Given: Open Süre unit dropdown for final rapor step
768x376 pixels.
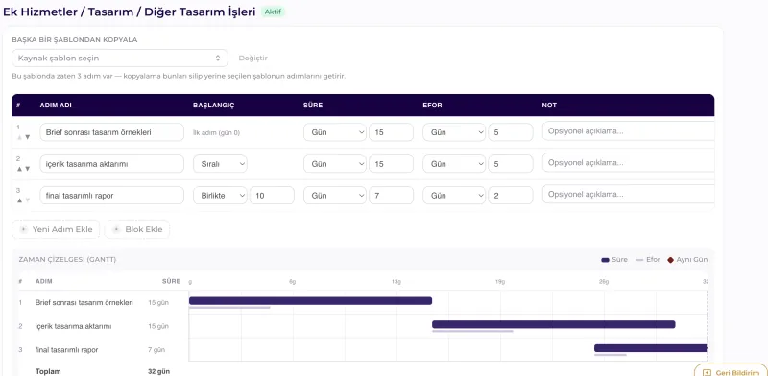Looking at the screenshot, I should coord(334,196).
